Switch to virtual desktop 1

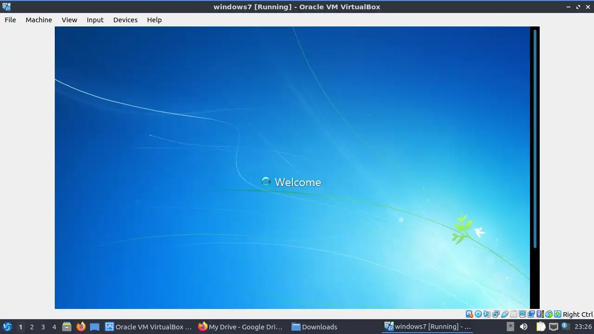[20, 327]
